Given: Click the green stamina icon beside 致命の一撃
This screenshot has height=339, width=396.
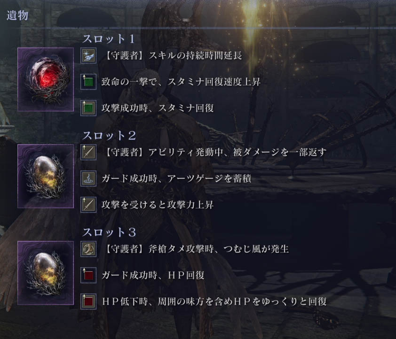Looking at the screenshot, I should click(88, 82).
